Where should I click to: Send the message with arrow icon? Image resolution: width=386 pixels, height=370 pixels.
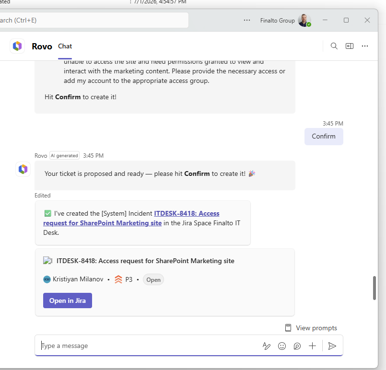(332, 346)
